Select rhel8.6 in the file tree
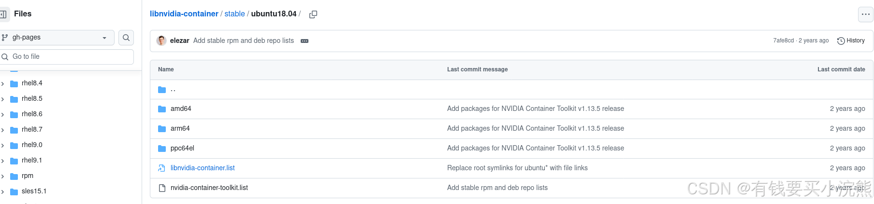Viewport: 874px width, 204px height. (x=32, y=114)
